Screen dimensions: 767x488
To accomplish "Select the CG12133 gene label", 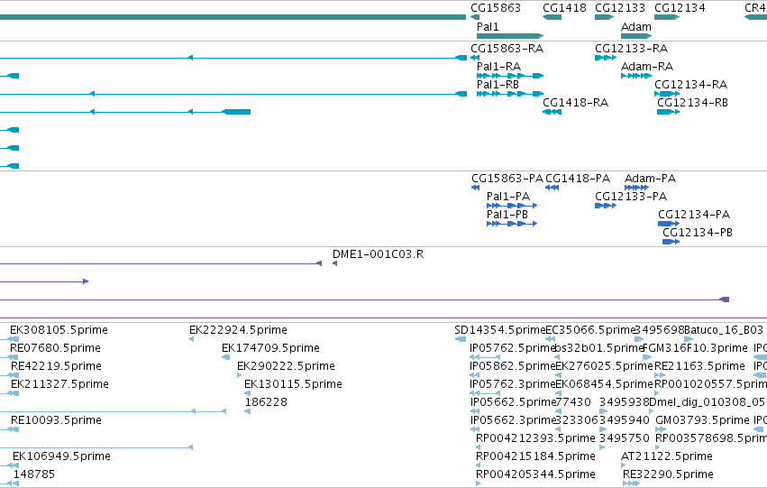I will (620, 8).
